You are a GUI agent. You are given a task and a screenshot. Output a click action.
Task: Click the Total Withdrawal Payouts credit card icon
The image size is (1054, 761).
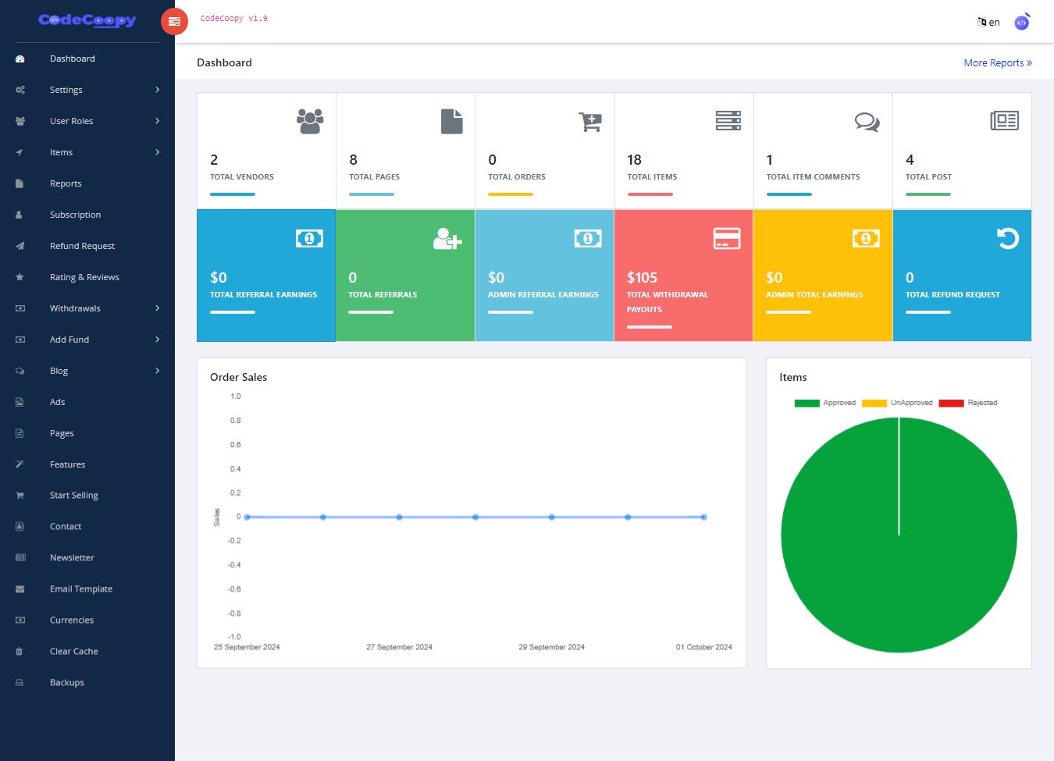pyautogui.click(x=727, y=239)
